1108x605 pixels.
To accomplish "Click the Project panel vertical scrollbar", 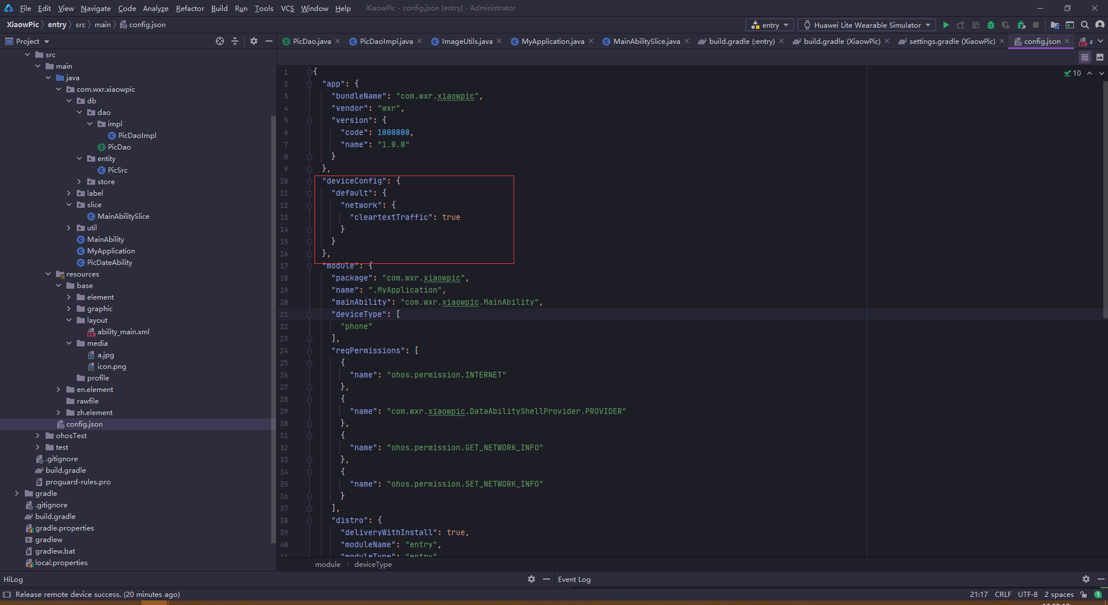I will click(274, 329).
